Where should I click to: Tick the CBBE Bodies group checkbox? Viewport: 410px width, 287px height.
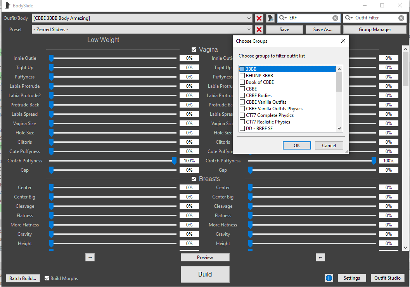click(x=242, y=95)
